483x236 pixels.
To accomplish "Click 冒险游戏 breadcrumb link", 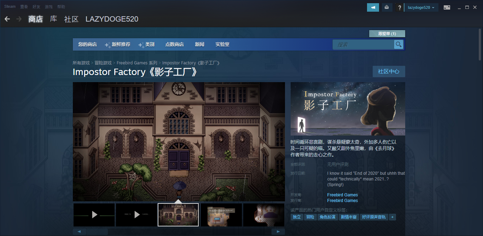I will point(103,63).
